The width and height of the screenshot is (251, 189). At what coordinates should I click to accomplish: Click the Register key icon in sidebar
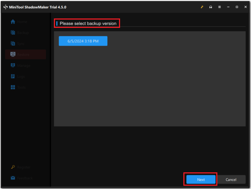(13, 167)
